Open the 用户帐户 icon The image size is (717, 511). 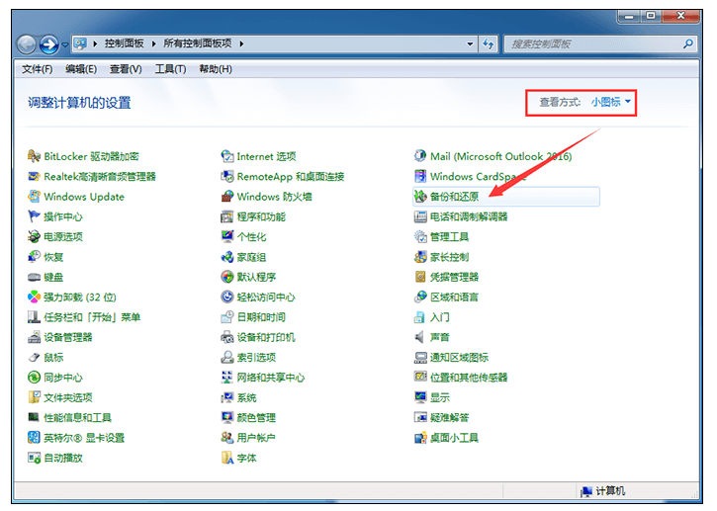[227, 438]
